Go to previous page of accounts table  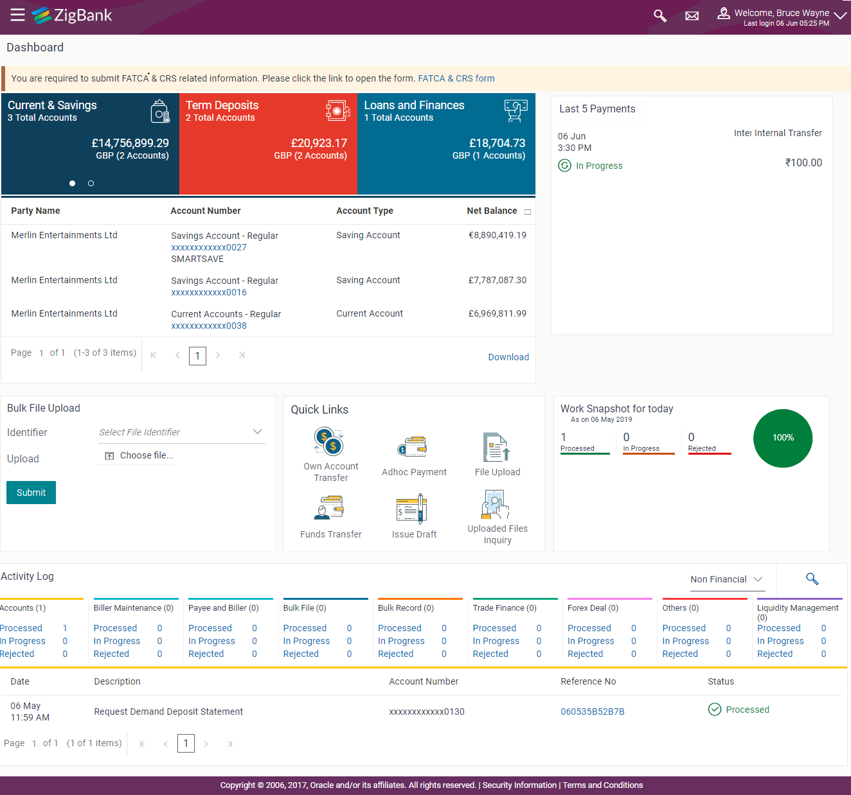pos(177,355)
